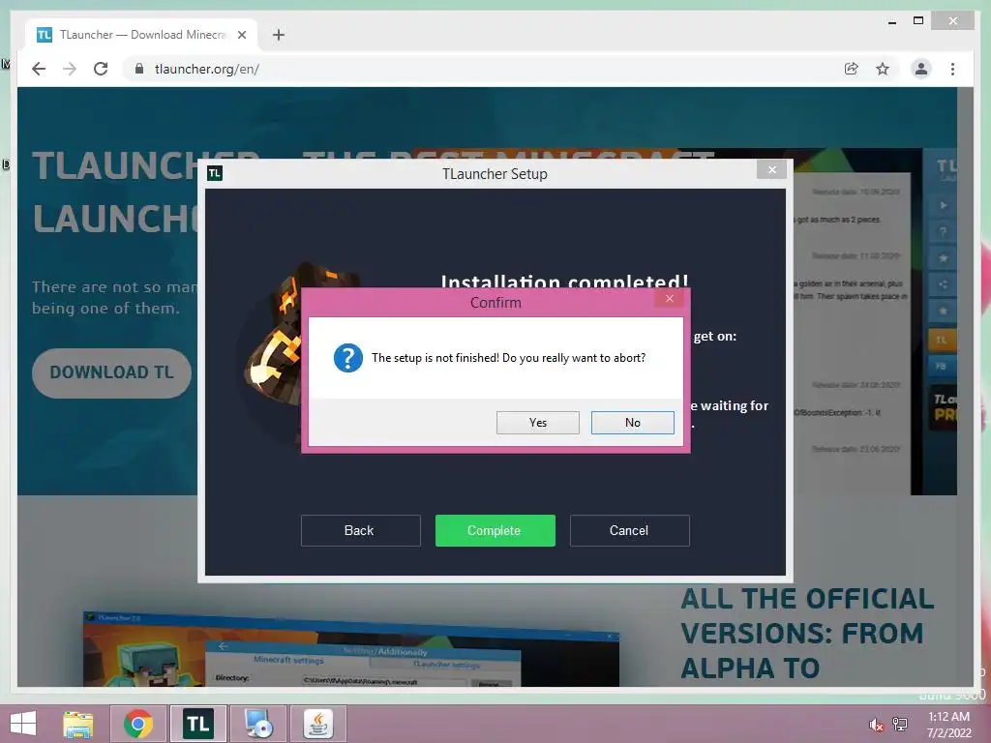991x743 pixels.
Task: Click the installer disc taskbar icon
Action: pos(257,724)
